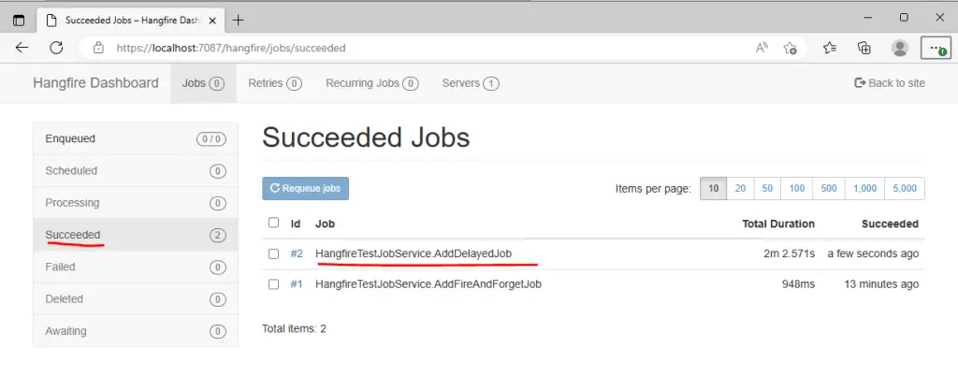The width and height of the screenshot is (958, 377).
Task: Open the tab actions menu icon
Action: pos(19,20)
